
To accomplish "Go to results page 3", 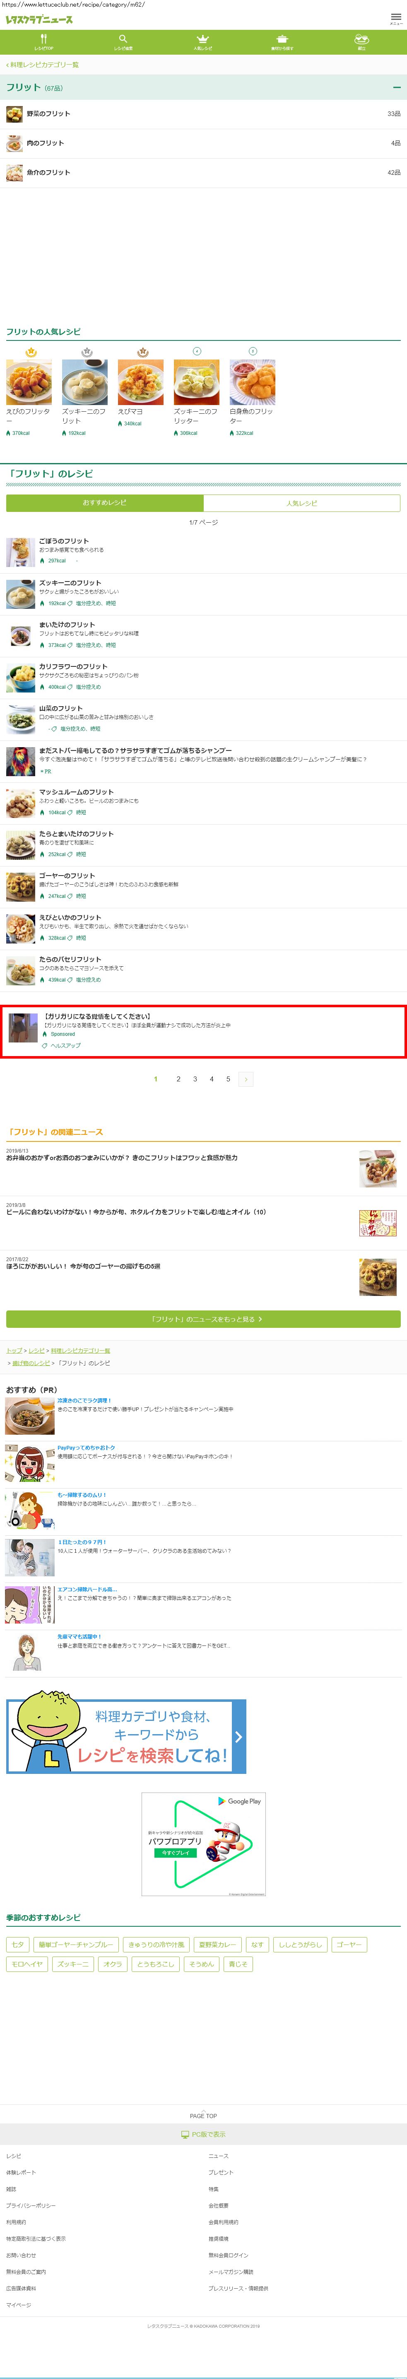I will pos(195,1079).
